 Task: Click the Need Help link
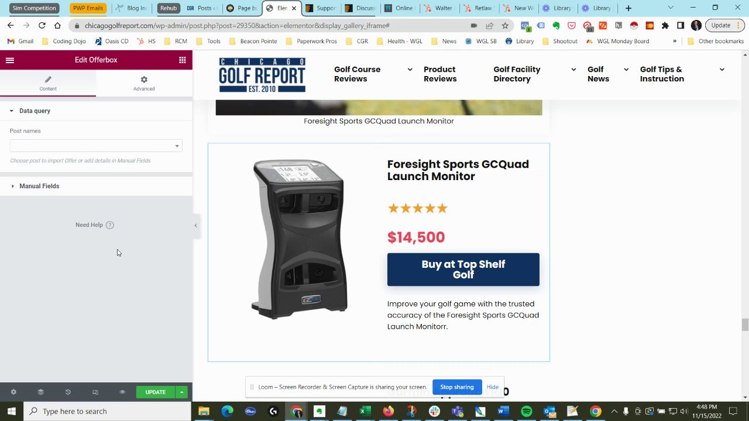[94, 225]
